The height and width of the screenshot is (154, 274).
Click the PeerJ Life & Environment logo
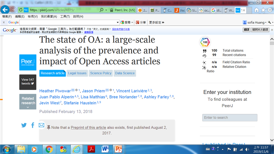(28, 62)
